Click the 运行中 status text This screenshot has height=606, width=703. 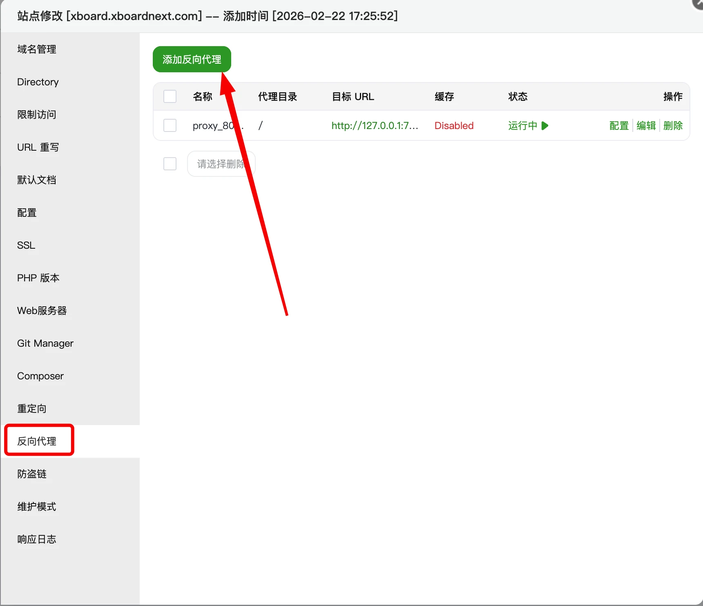point(522,125)
